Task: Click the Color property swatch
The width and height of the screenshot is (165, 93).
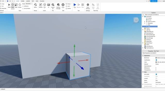Action: click(x=156, y=62)
